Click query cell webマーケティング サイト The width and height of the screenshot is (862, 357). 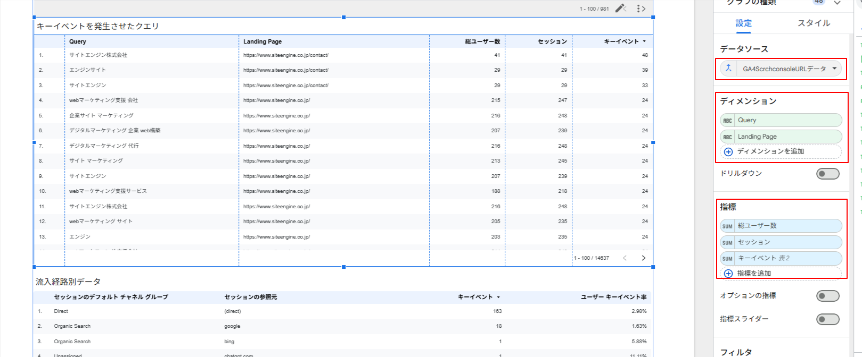(x=101, y=221)
